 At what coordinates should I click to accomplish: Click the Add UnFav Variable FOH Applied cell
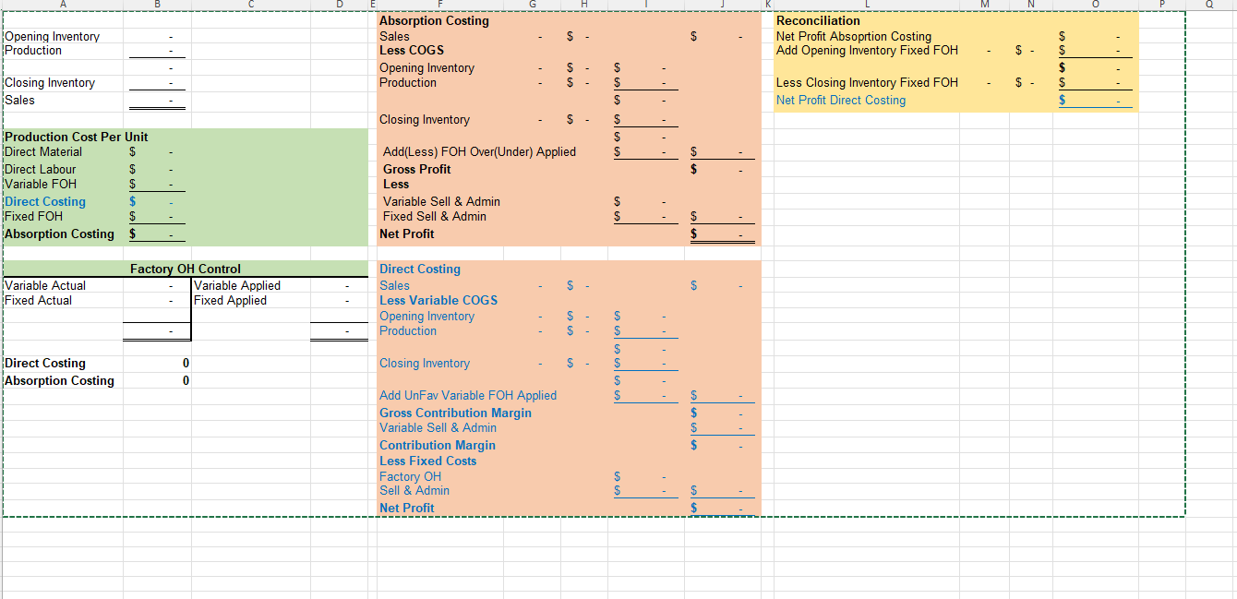coord(467,395)
